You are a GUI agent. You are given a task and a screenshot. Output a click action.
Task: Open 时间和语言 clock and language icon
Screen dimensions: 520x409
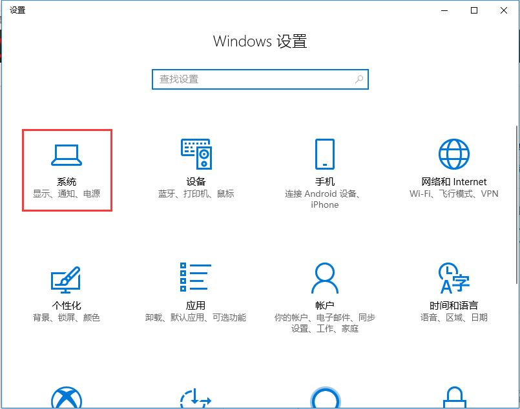tap(453, 278)
